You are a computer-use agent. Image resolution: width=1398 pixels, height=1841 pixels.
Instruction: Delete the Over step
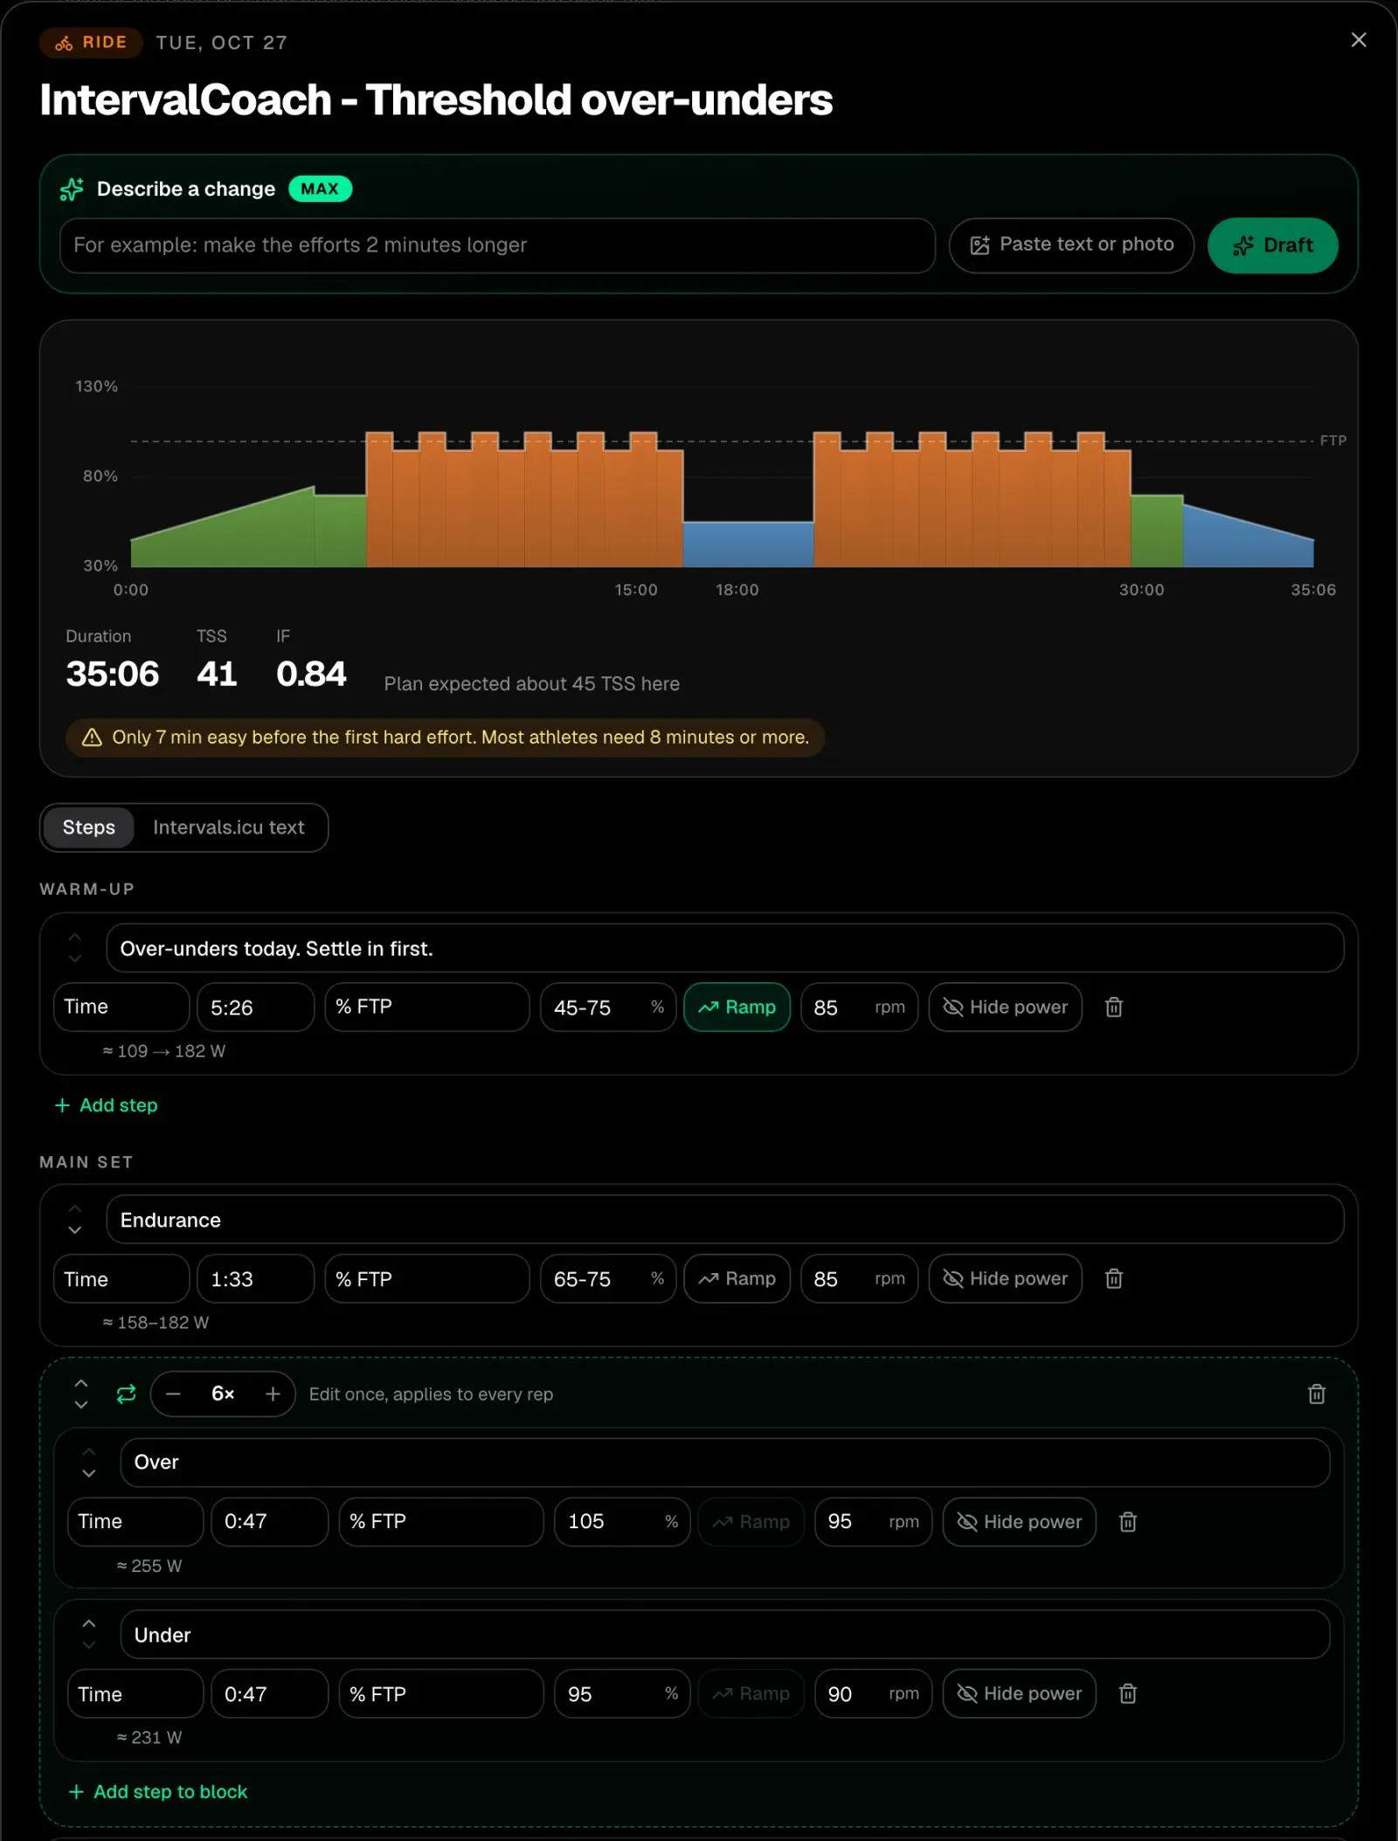click(1127, 1521)
